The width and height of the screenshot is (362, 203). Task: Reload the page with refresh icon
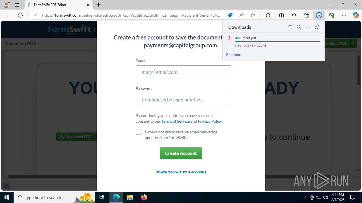(20, 15)
